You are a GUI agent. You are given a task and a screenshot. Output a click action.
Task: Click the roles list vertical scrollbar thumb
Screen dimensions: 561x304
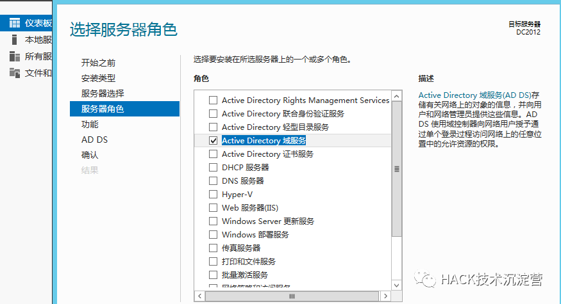click(396, 170)
